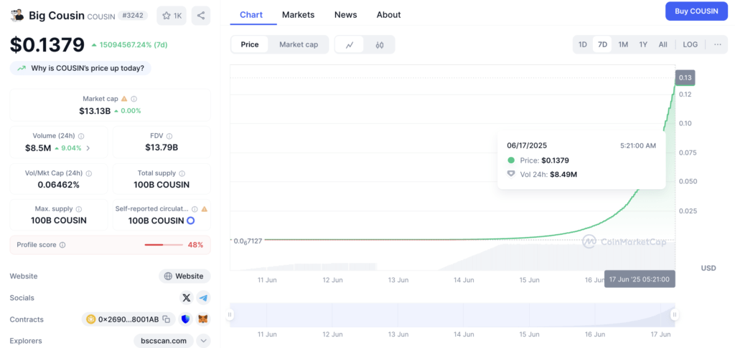Expand the explorers dropdown chevron

[203, 341]
